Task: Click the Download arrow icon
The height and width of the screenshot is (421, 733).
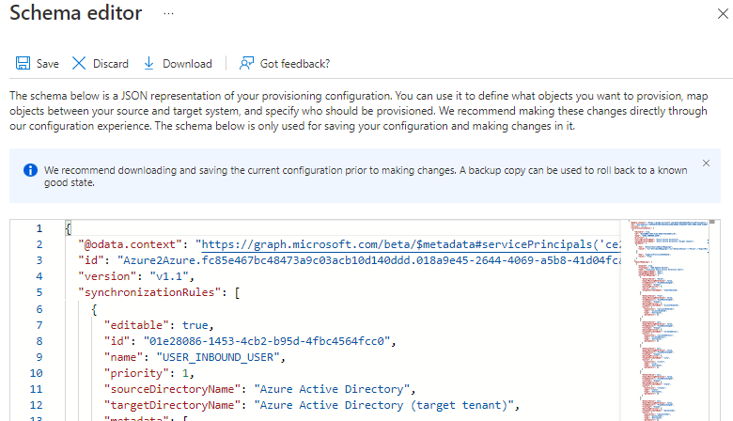Action: (148, 64)
